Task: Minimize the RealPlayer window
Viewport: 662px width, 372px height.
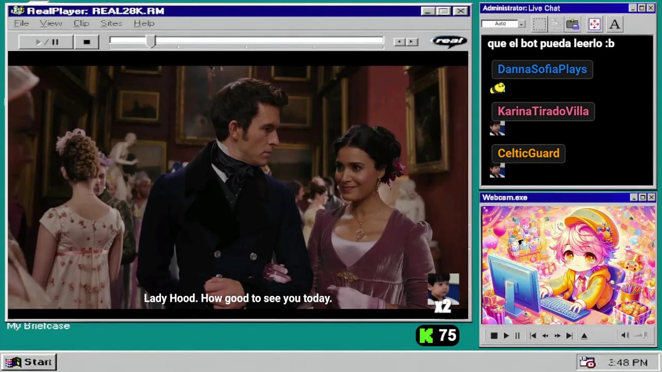Action: pyautogui.click(x=427, y=11)
